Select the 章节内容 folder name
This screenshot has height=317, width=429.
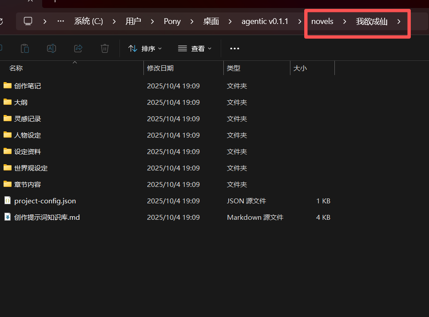[x=28, y=184]
